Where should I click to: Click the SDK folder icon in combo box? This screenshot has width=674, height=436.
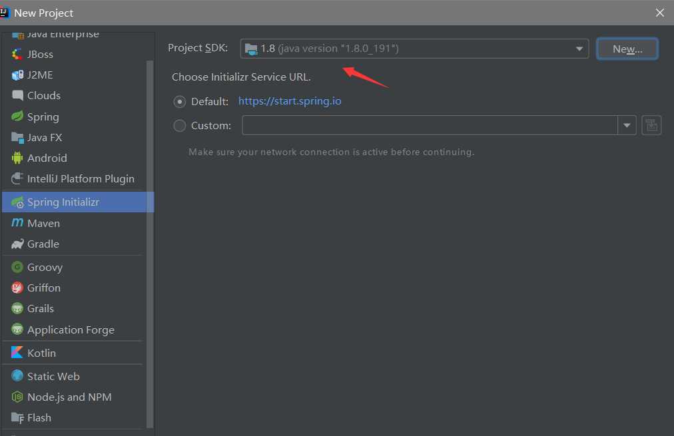tap(251, 49)
